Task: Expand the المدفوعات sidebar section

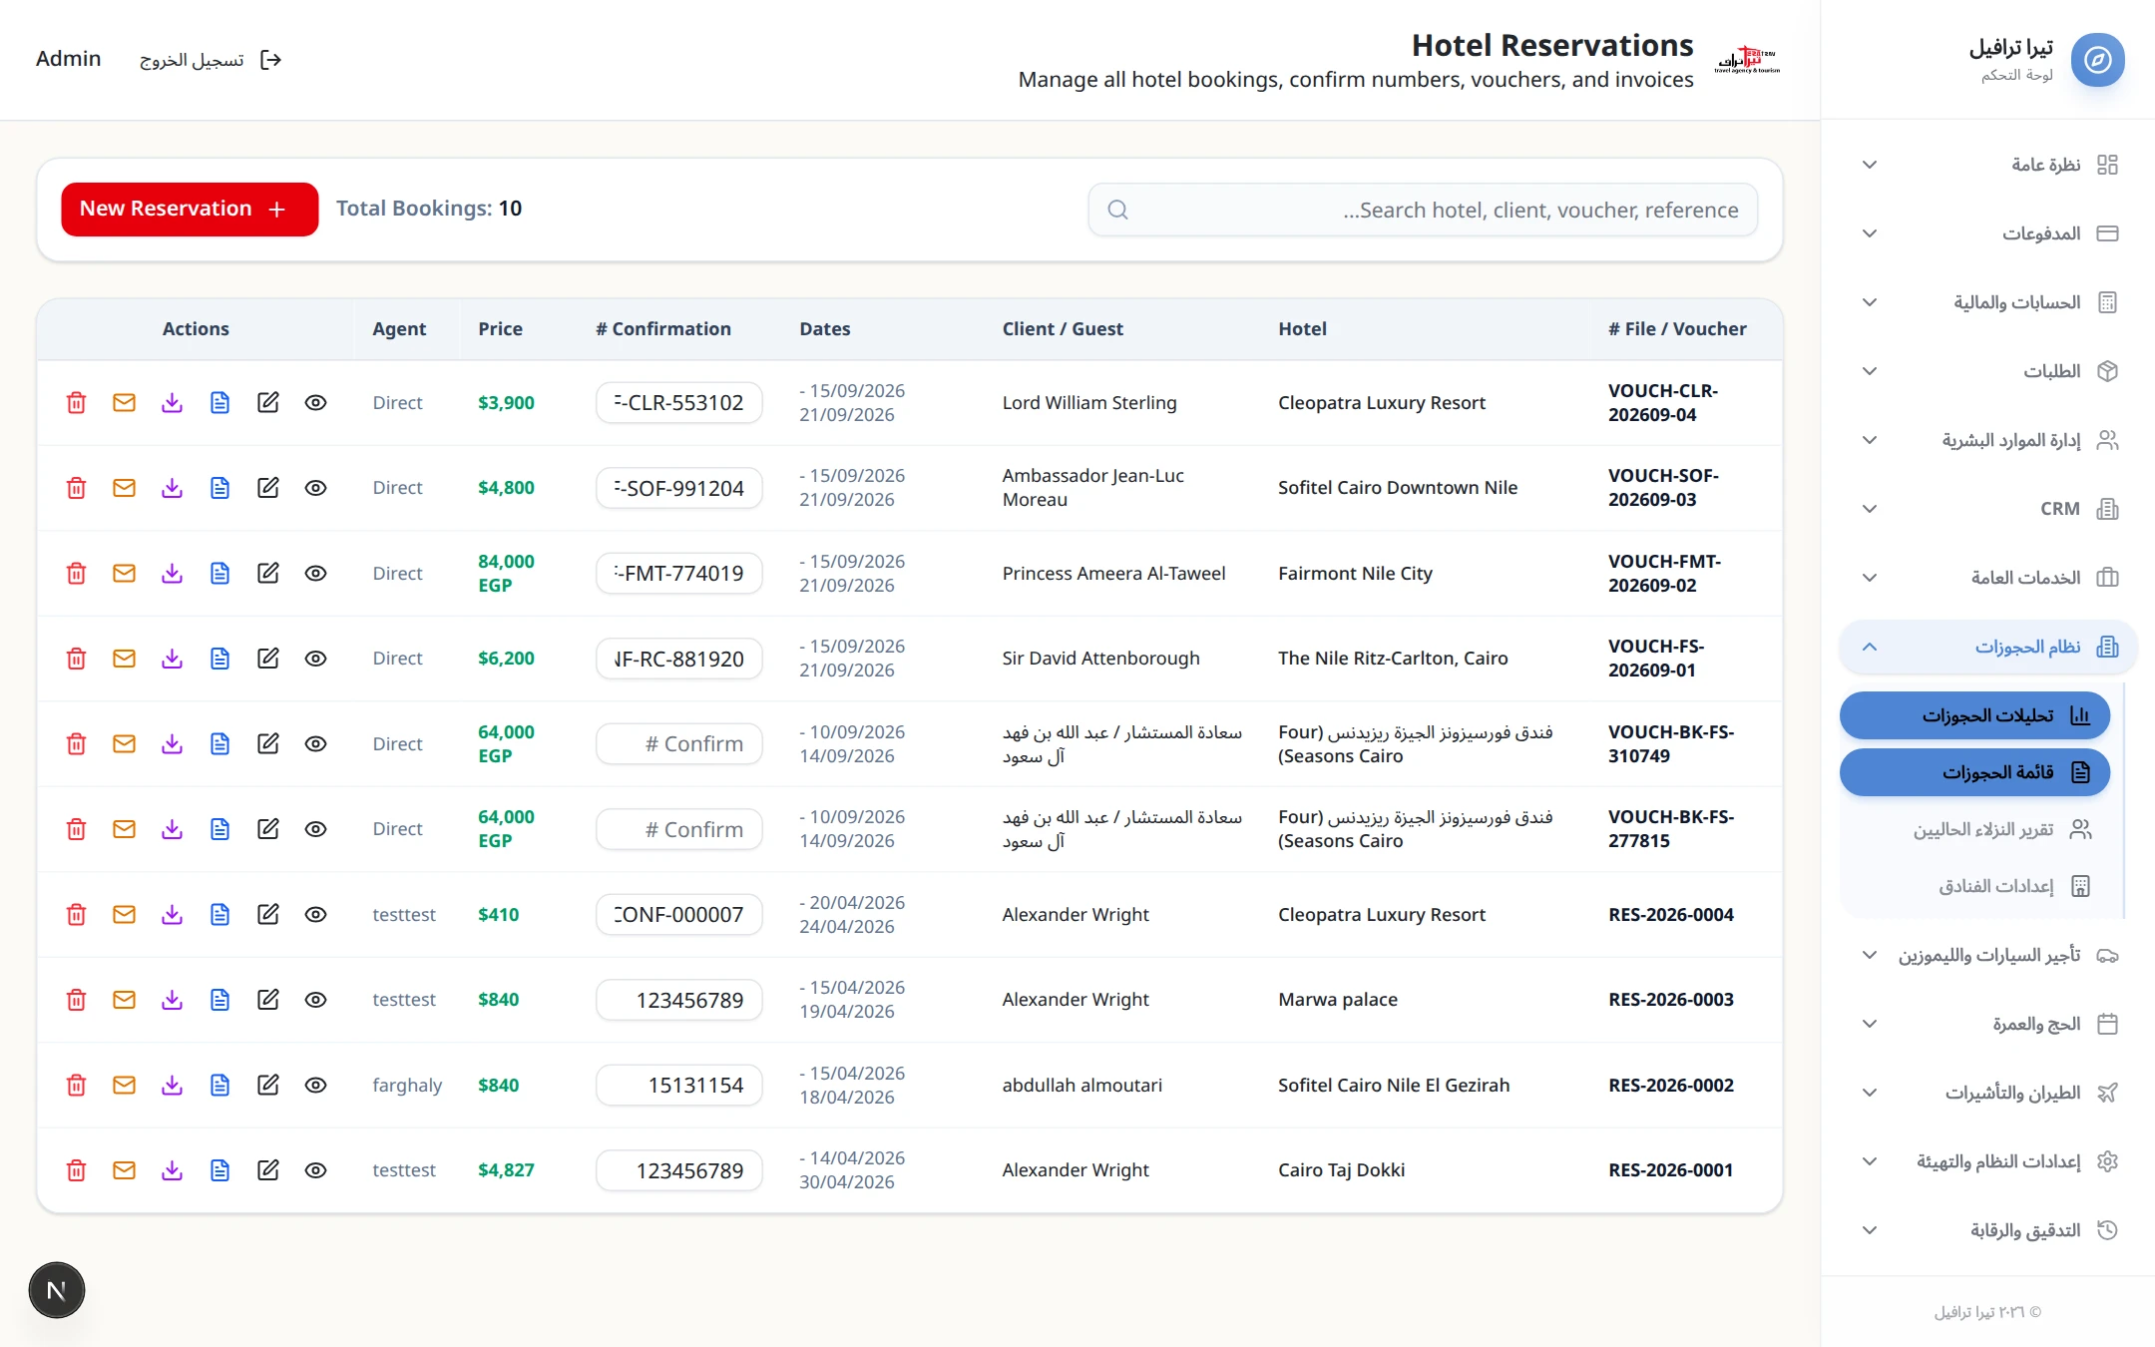Action: 1987,233
